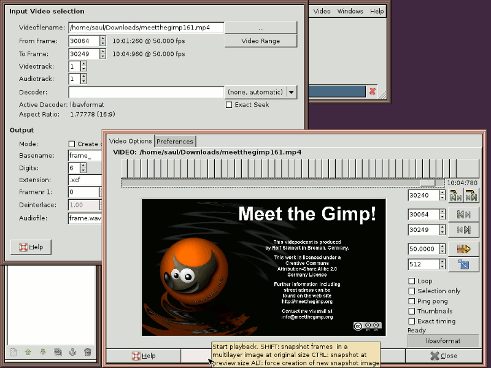Click the libavformat decoder button
Viewport: 491px width, 368px height.
point(443,341)
